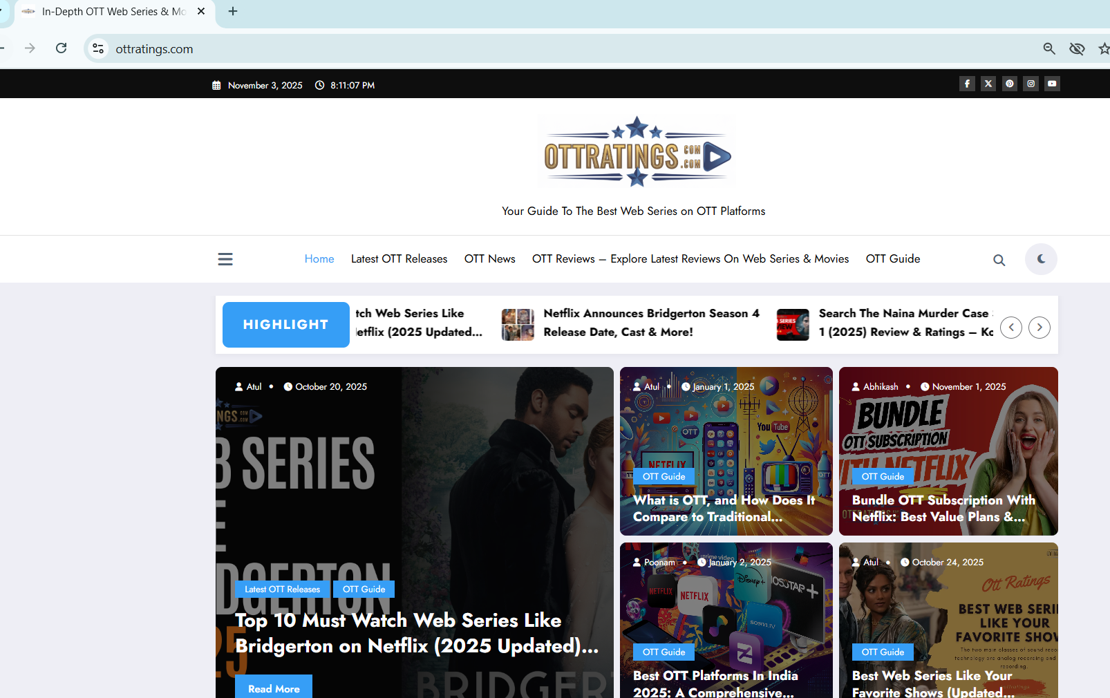Viewport: 1110px width, 698px height.
Task: Open Bundle OTT Subscription With Netflix headline
Action: [943, 509]
